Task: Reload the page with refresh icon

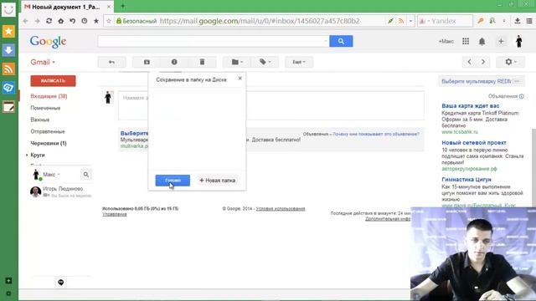Action: coord(49,21)
